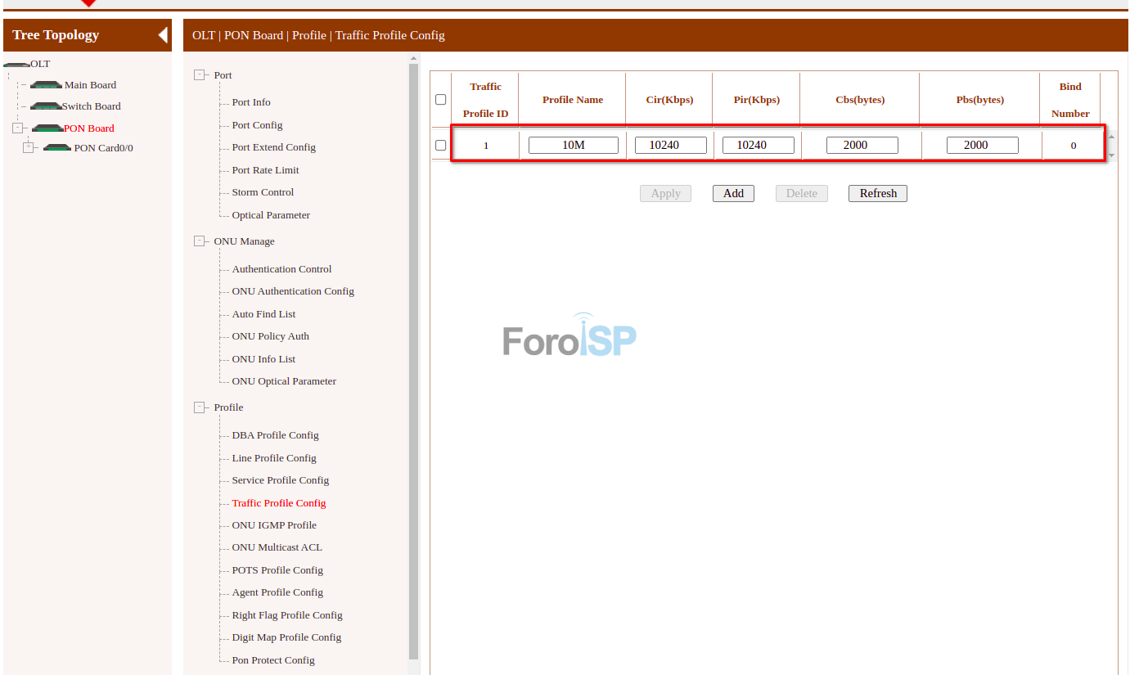Click the PON Board device icon

click(47, 128)
